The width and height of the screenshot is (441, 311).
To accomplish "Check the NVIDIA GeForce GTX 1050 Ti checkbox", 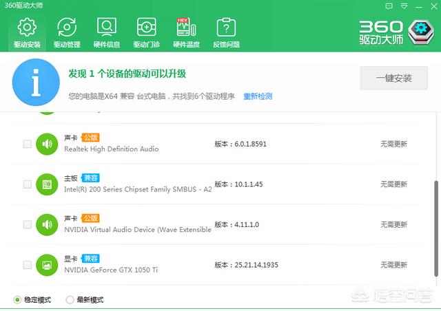I will (28, 265).
